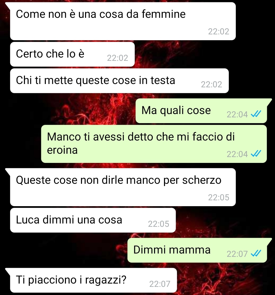Tap 22:04 time on 'Ma quali cose'
Image resolution: width=275 pixels, height=295 pixels.
[x=237, y=115]
